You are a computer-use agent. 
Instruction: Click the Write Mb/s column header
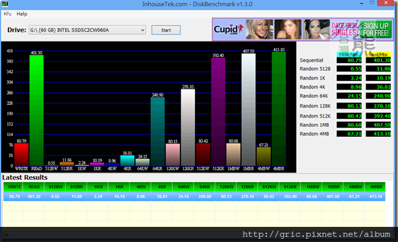[349, 55]
